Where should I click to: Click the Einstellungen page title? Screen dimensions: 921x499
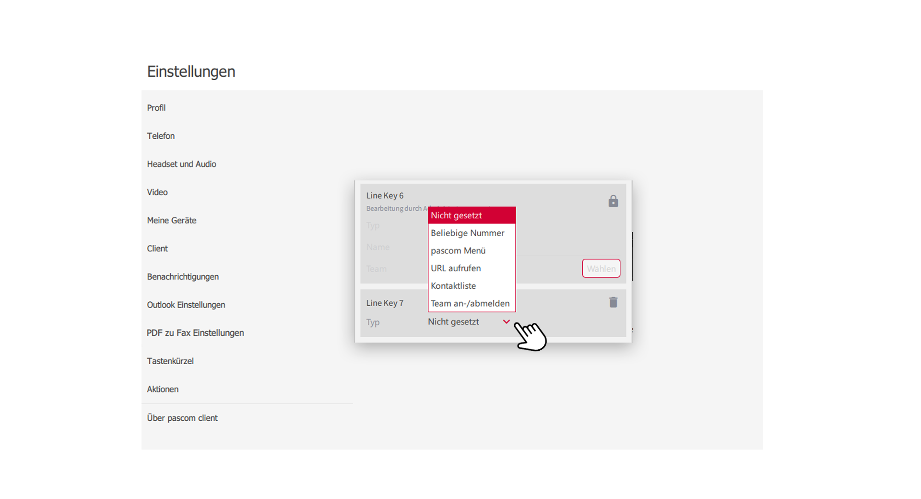191,71
